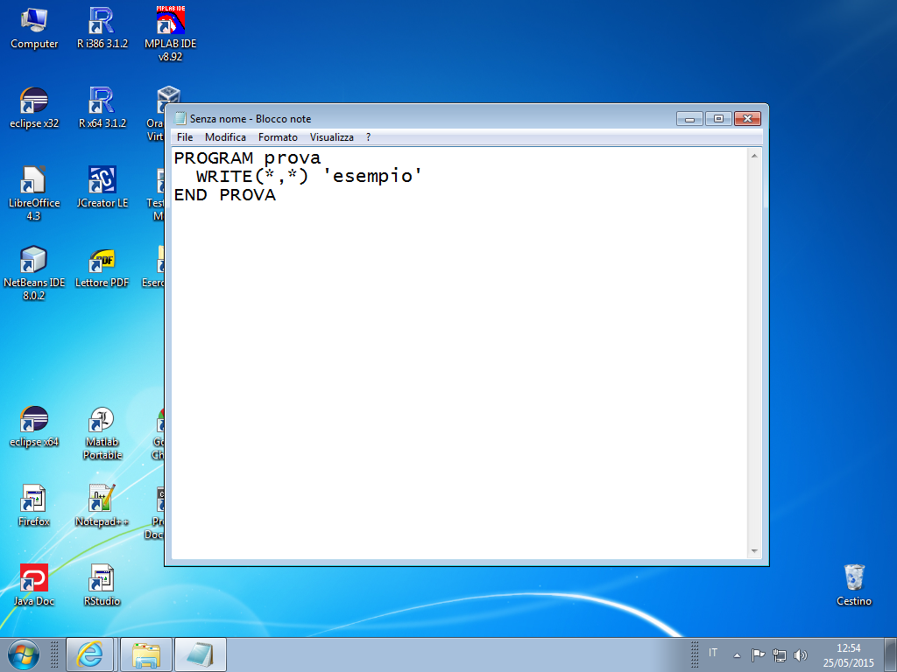The height and width of the screenshot is (672, 897).
Task: Click the IT language indicator
Action: [x=713, y=654]
